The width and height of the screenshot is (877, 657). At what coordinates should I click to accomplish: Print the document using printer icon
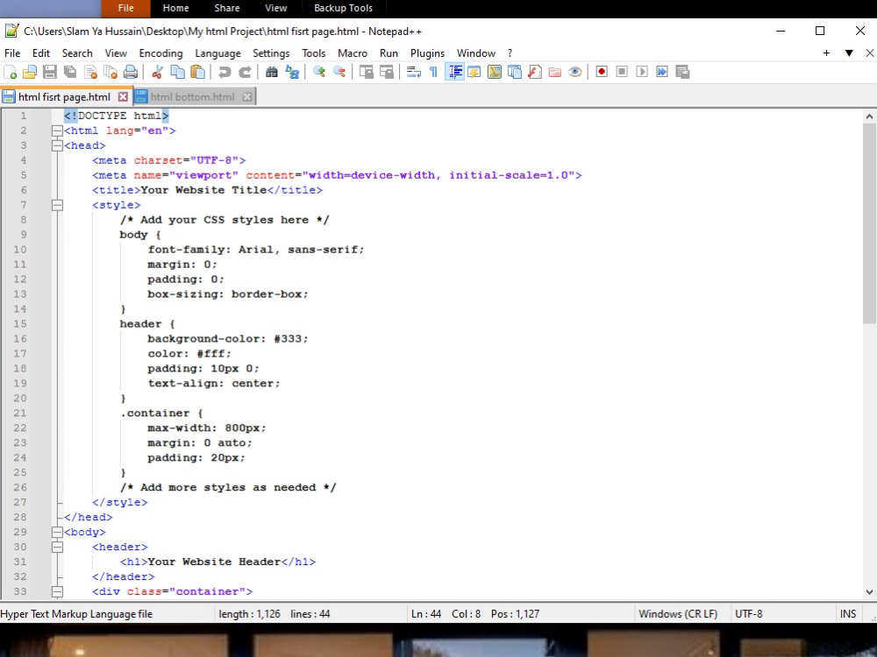click(x=131, y=72)
